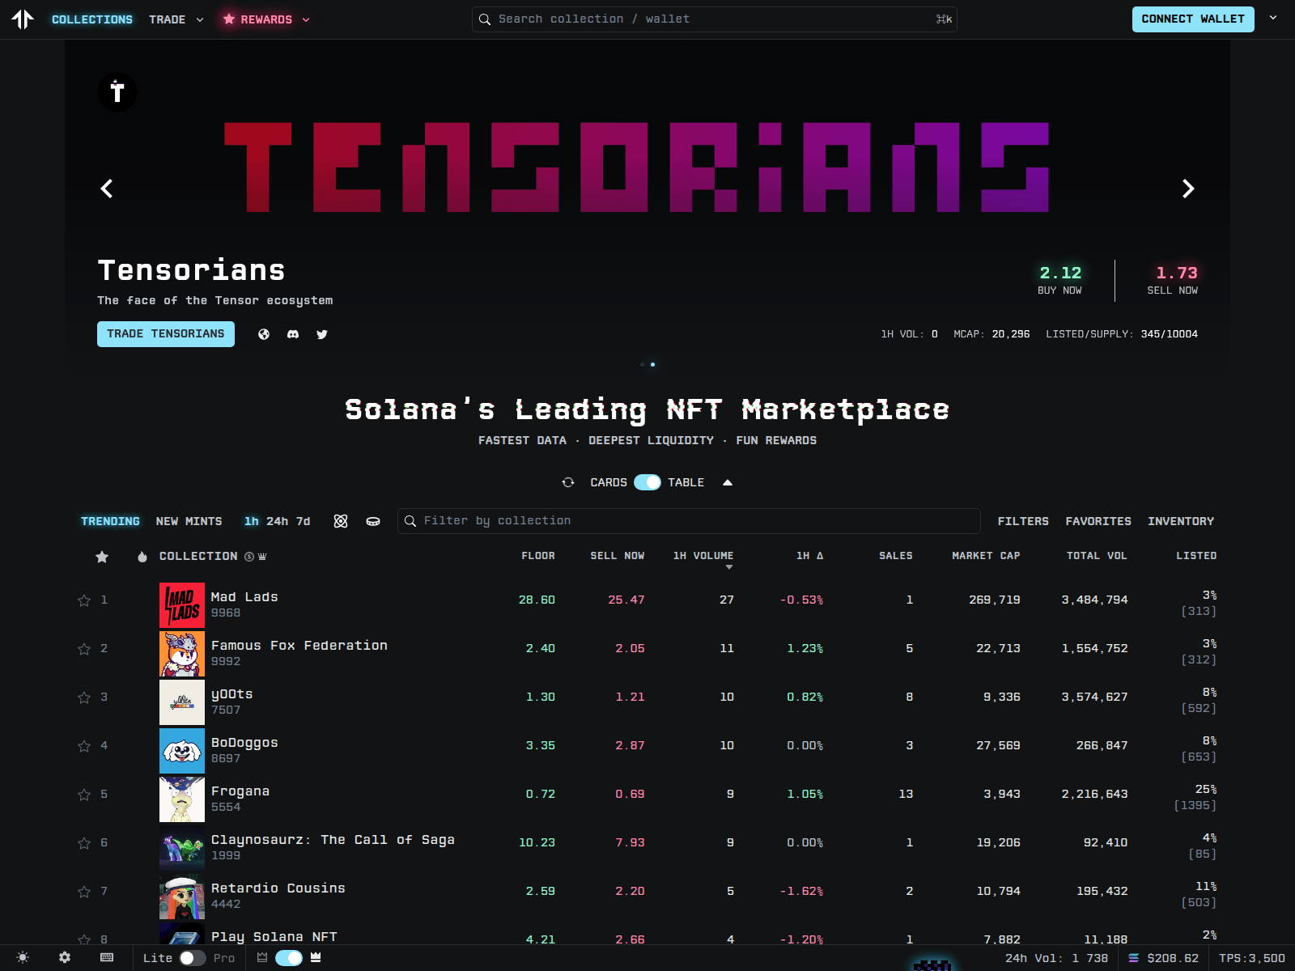Select the 1h time range
1295x971 pixels.
252,521
